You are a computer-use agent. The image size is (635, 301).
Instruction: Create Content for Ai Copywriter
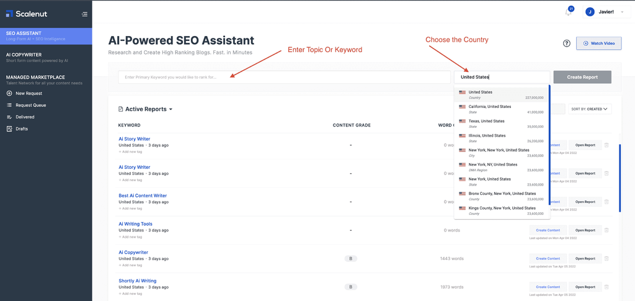[x=548, y=258]
